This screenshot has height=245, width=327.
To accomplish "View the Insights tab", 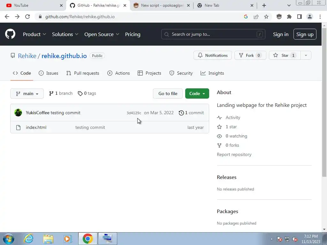I will point(212,73).
